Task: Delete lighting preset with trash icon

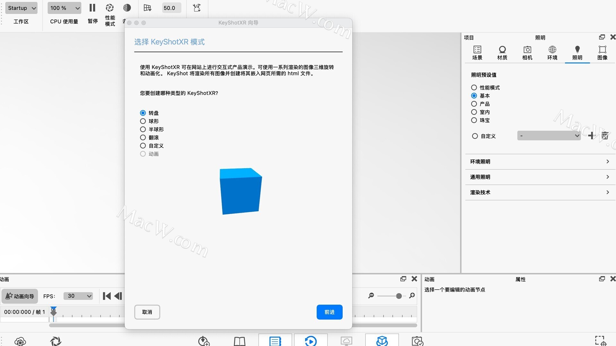Action: tap(605, 136)
